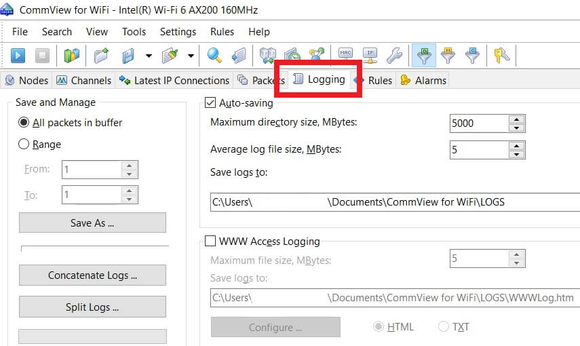
Task: Stop capture with the gray square icon
Action: [x=42, y=56]
